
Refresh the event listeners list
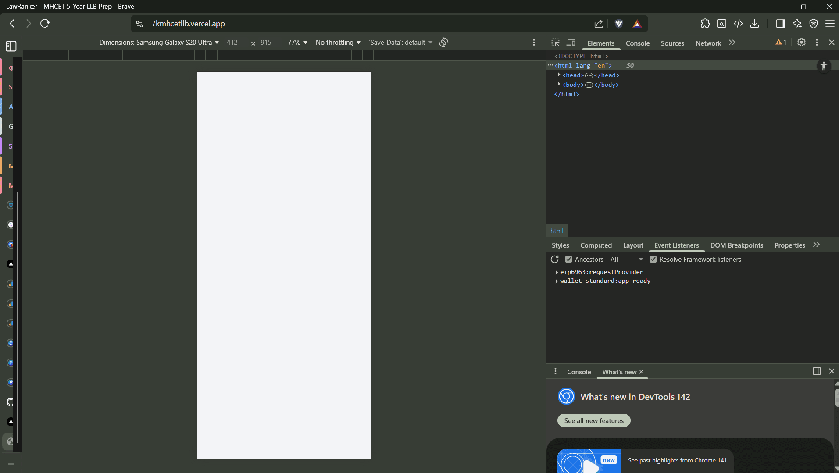[554, 260]
